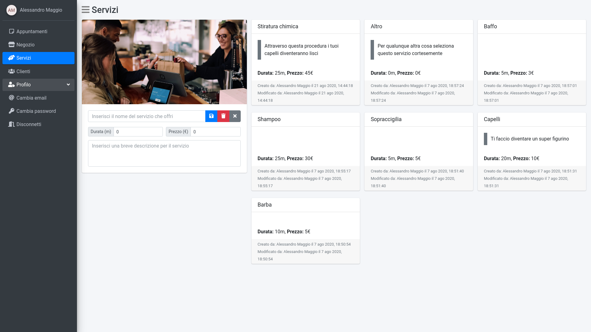Click Cambia password with key icon
Viewport: 591px width, 332px height.
click(36, 111)
